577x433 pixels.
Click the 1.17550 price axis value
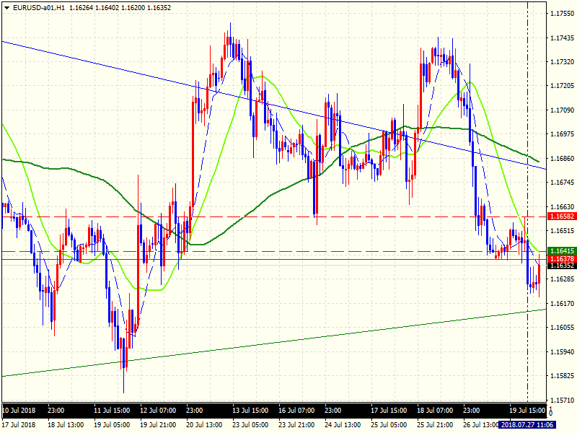click(x=562, y=14)
